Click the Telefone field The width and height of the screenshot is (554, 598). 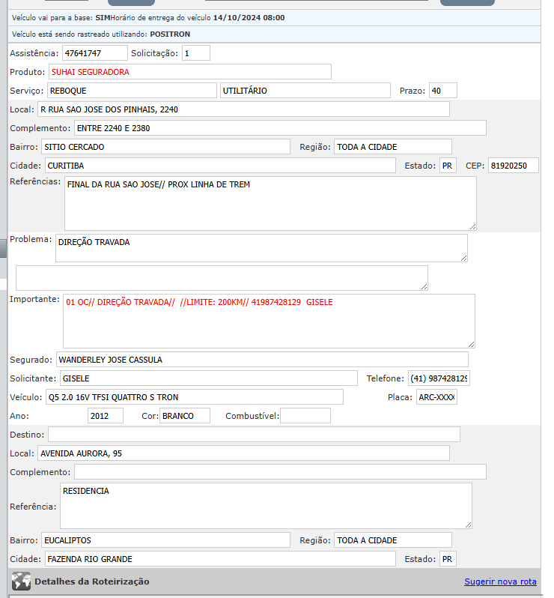tap(438, 378)
